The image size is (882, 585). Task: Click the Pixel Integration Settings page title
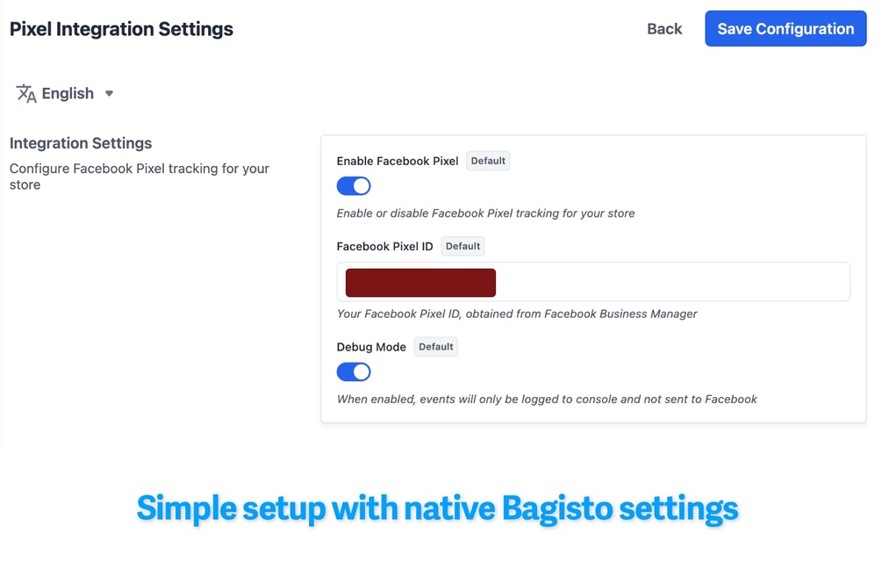[121, 29]
